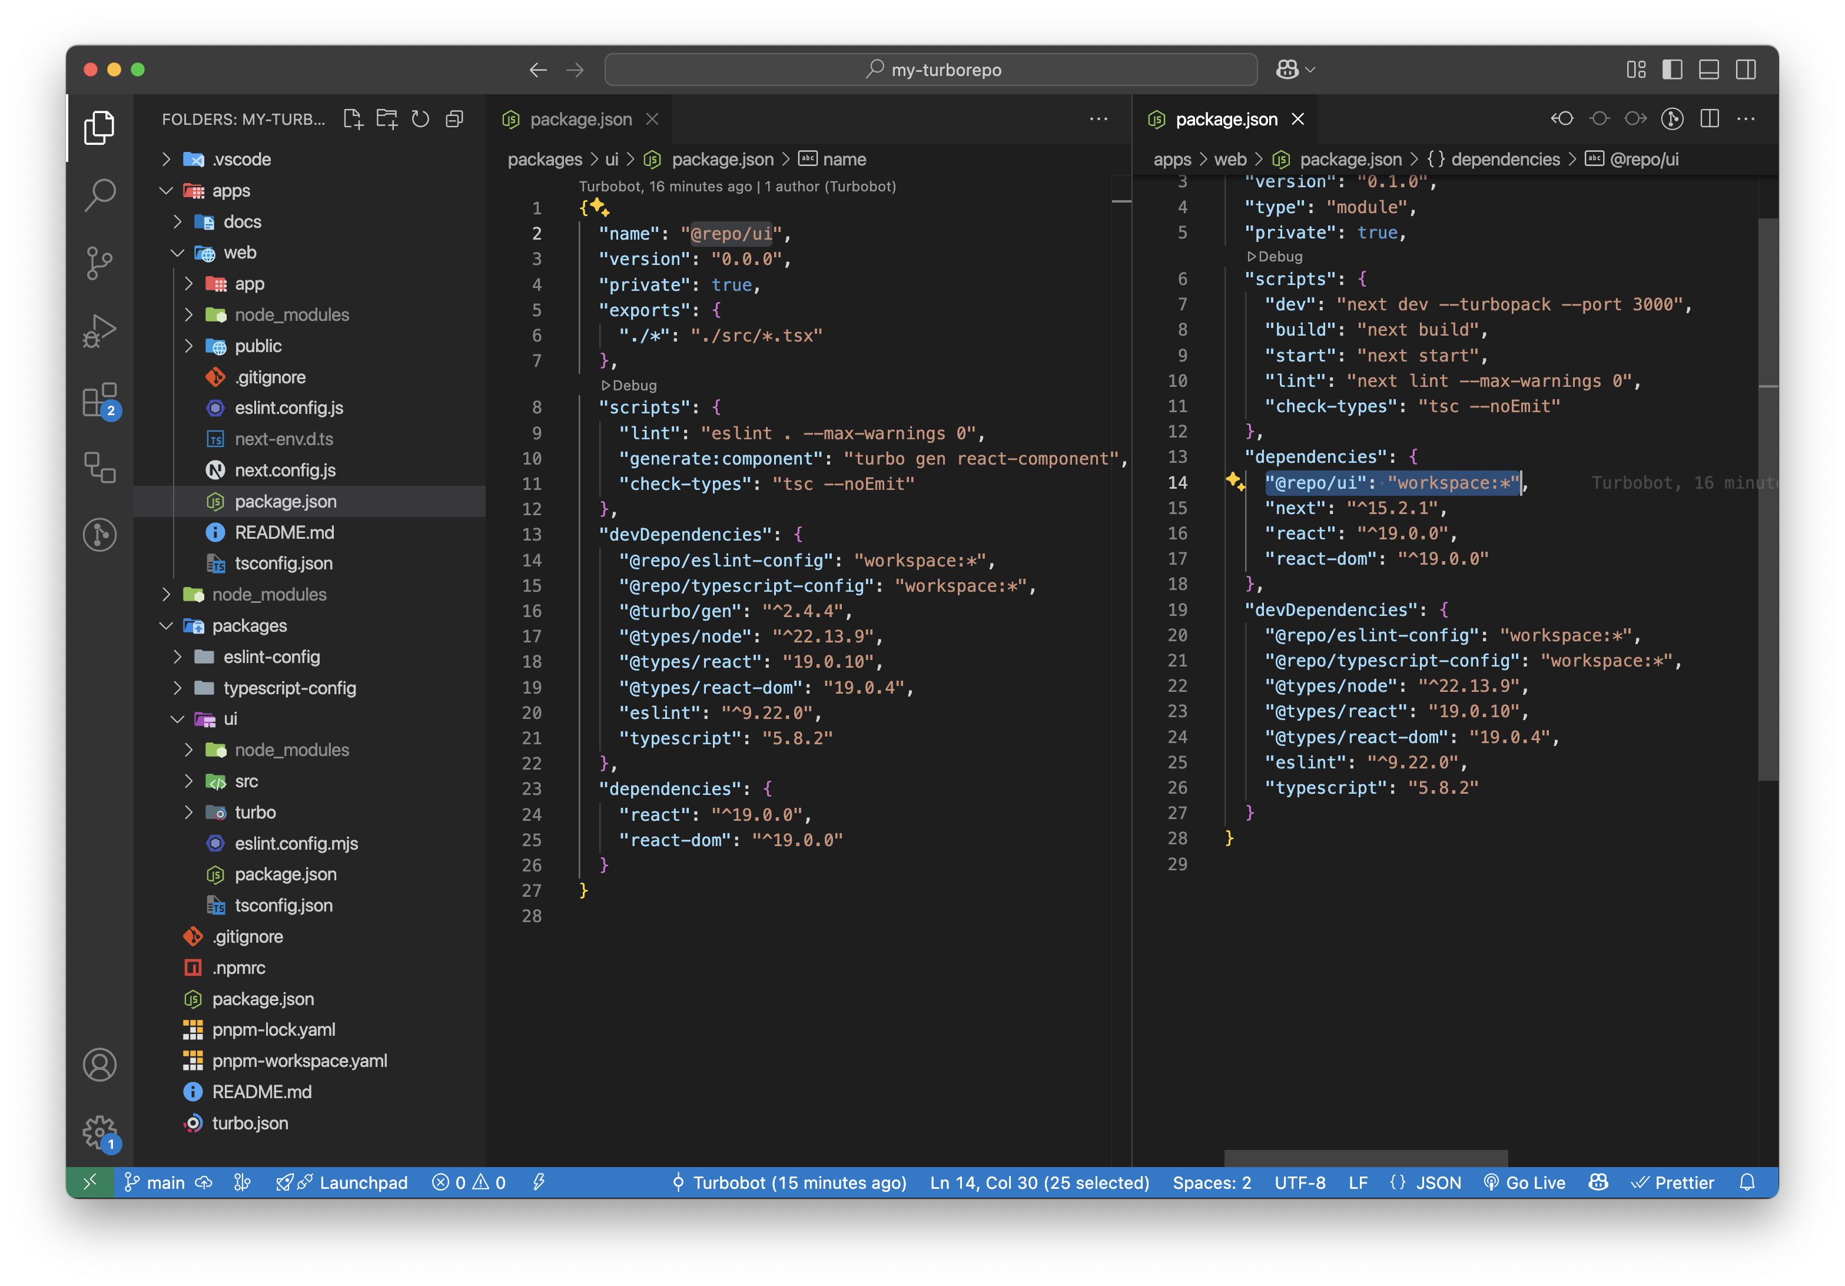Click the my-turborepo command center search
This screenshot has width=1845, height=1286.
pyautogui.click(x=931, y=70)
